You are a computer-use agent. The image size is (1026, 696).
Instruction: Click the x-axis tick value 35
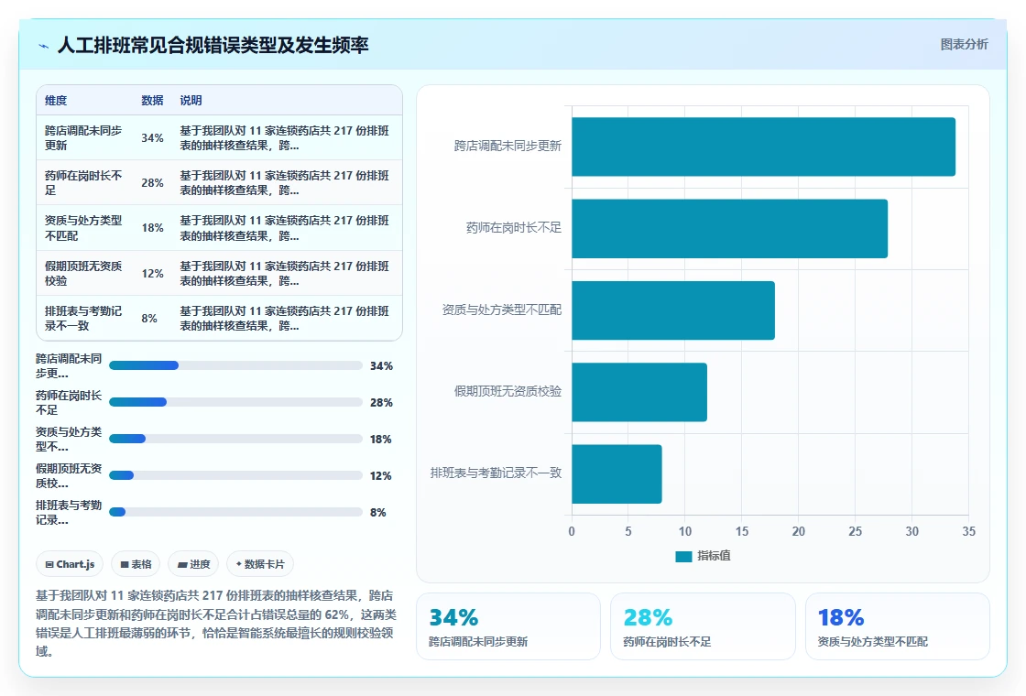click(968, 532)
